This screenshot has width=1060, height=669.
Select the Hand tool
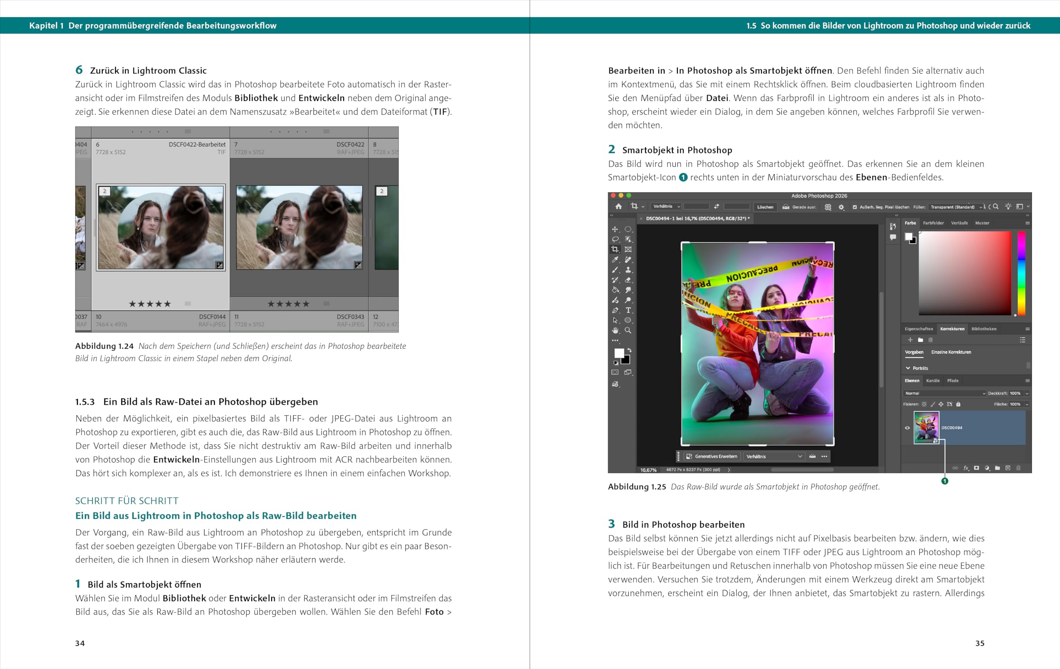point(615,331)
